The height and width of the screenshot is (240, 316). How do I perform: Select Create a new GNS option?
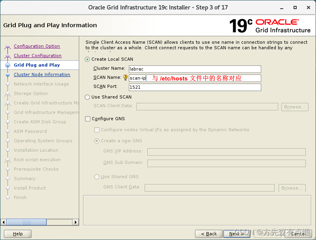97,141
